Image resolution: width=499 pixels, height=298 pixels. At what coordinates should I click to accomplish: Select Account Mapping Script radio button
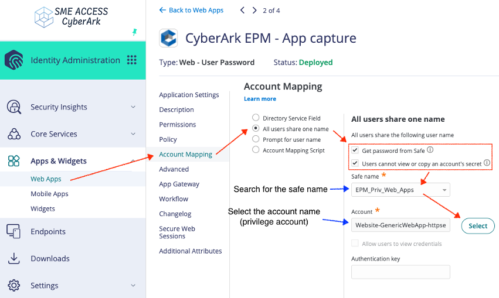[256, 149]
